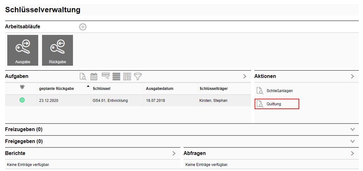Click the Aufgaben heading

17,76
